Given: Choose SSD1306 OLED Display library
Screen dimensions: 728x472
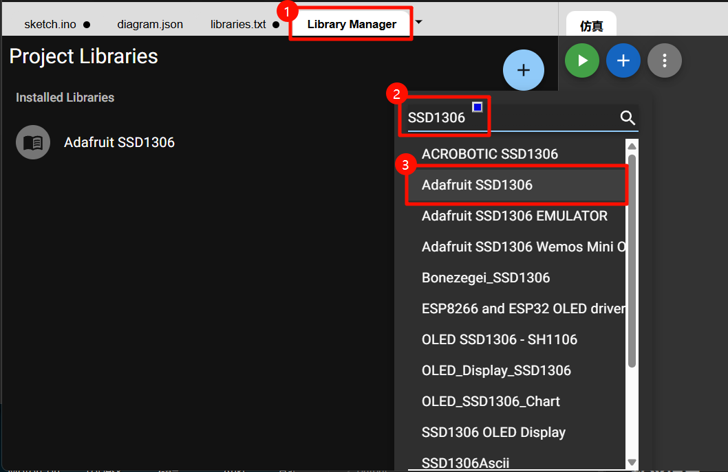Looking at the screenshot, I should [x=516, y=432].
